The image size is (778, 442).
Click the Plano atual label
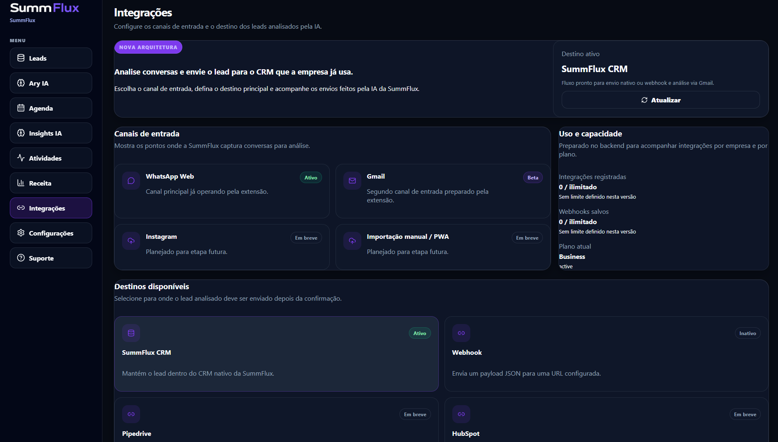[575, 247]
